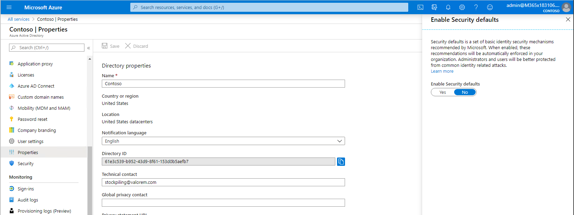Screen dimensions: 574x215
Task: Open the feedback smiley icon
Action: pyautogui.click(x=490, y=7)
